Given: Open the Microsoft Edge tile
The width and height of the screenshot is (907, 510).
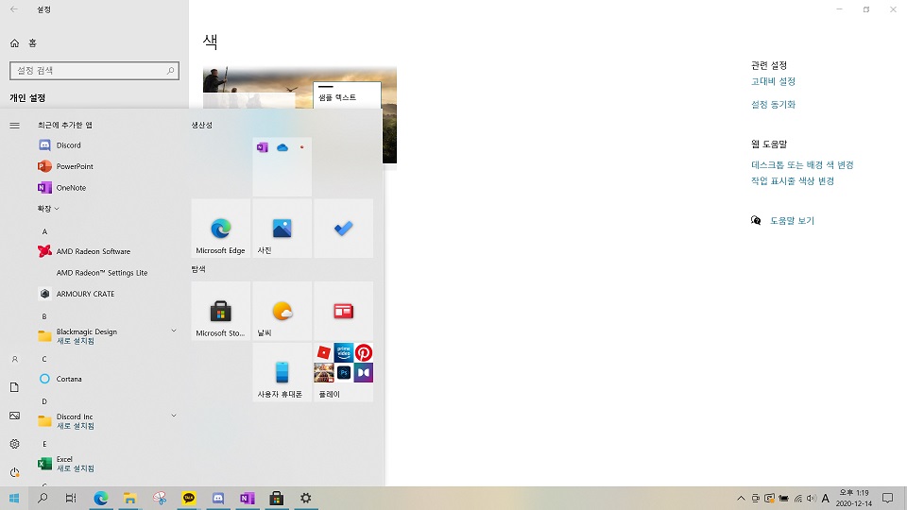Looking at the screenshot, I should coord(221,229).
